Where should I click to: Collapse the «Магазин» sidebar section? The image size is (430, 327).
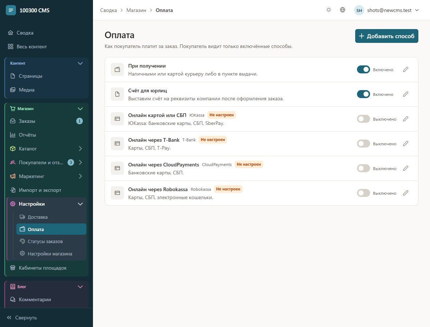80,109
